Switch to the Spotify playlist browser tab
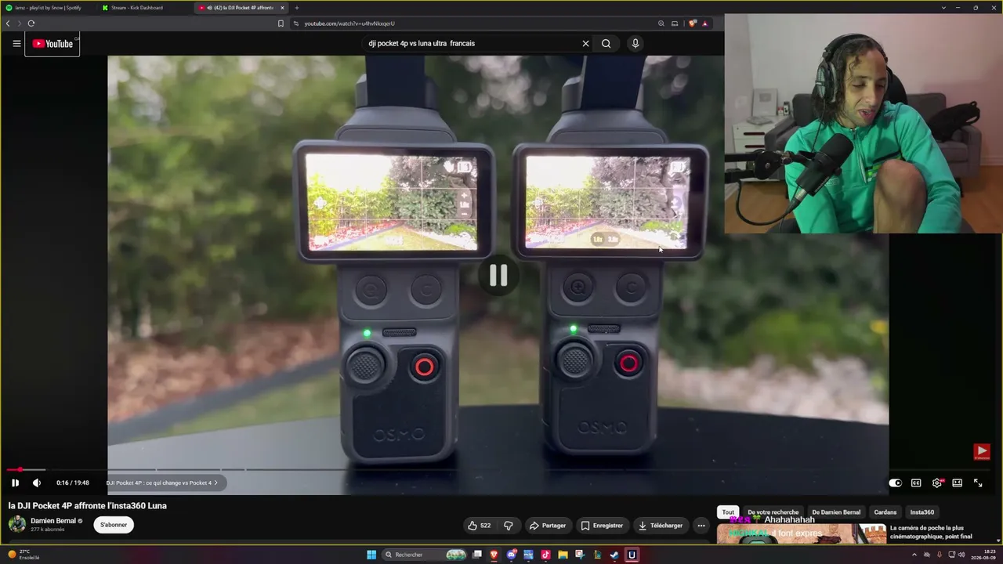The height and width of the screenshot is (564, 1003). pyautogui.click(x=47, y=8)
